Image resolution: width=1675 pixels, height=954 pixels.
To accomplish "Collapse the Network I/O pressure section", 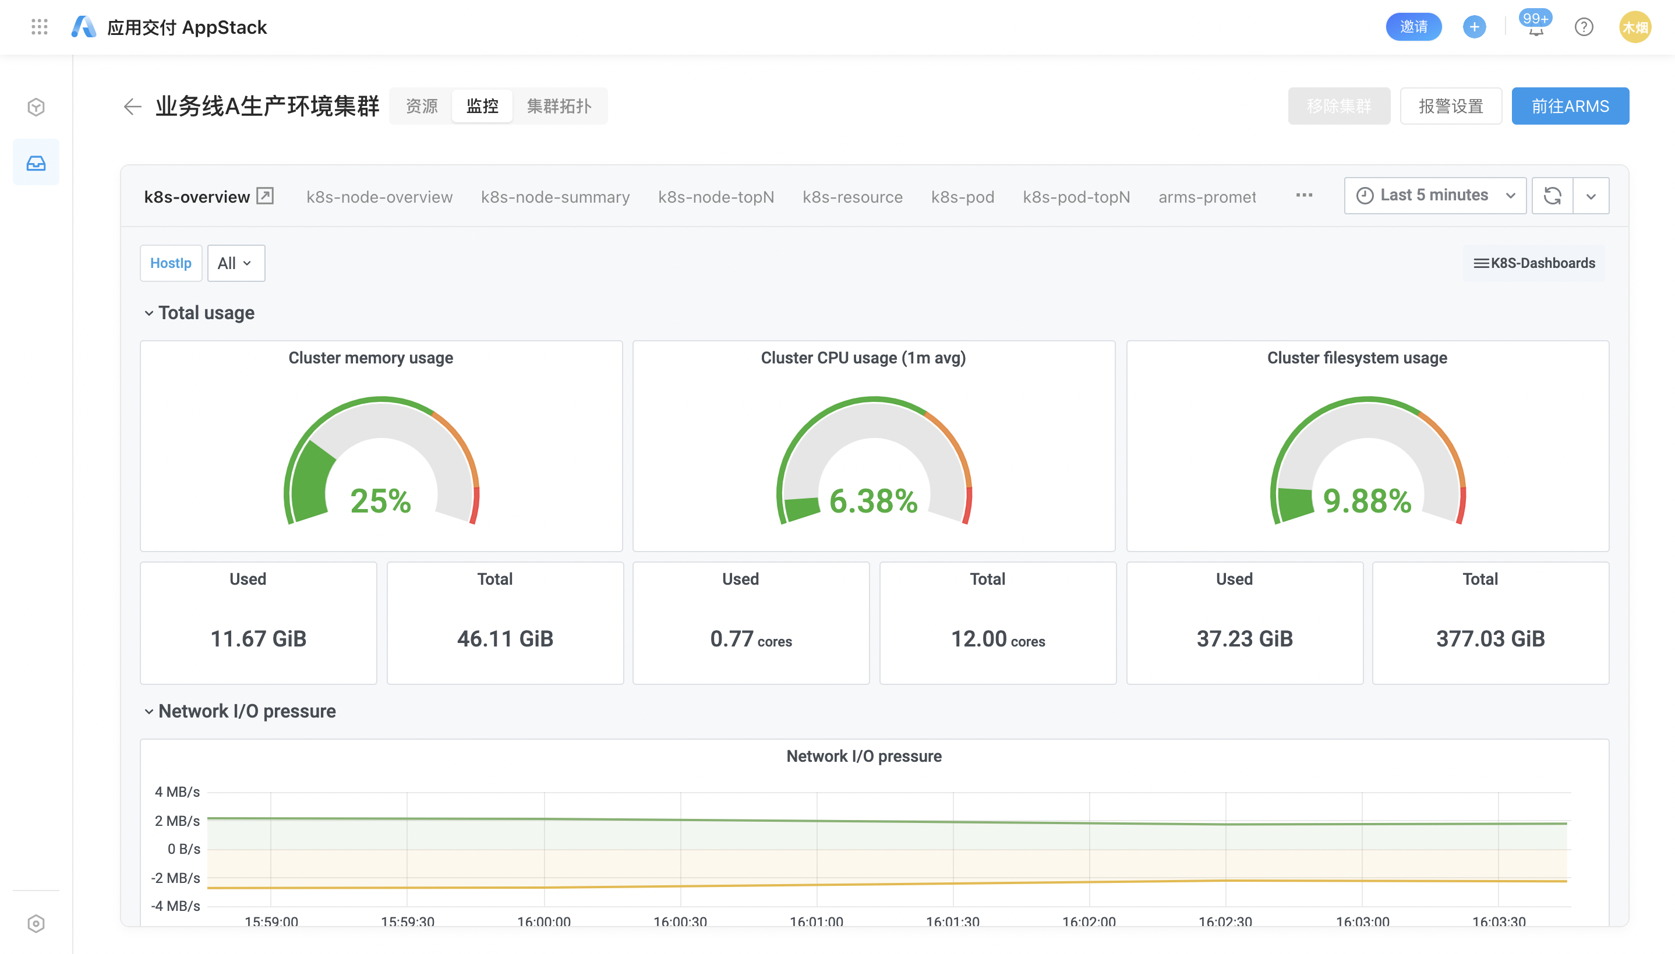I will [240, 711].
